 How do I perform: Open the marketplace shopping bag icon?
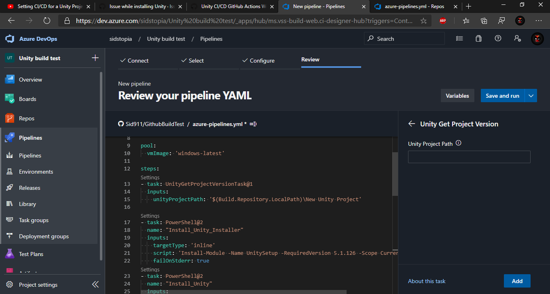coord(478,39)
